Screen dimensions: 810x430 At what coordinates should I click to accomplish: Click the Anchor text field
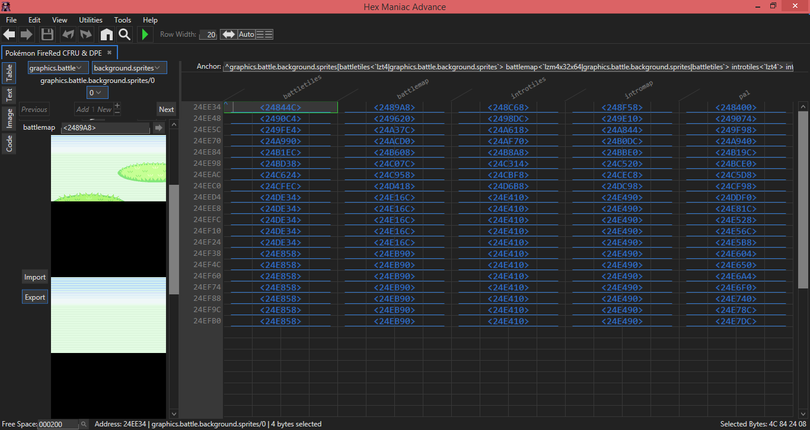pyautogui.click(x=508, y=67)
